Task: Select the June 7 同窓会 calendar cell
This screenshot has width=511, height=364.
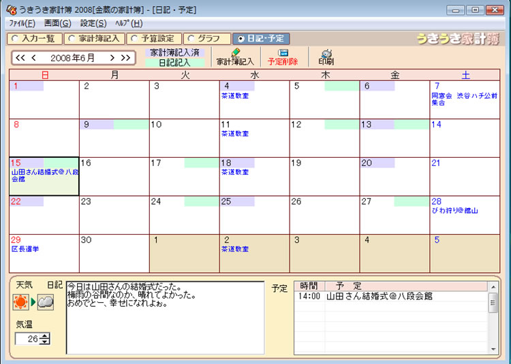Action: (x=465, y=100)
